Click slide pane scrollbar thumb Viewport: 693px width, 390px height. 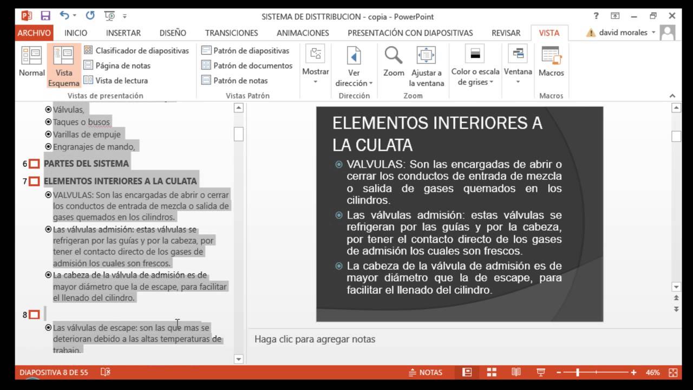tap(676, 136)
